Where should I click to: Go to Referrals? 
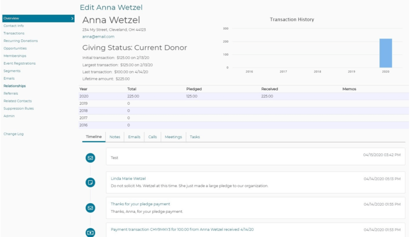11,94
